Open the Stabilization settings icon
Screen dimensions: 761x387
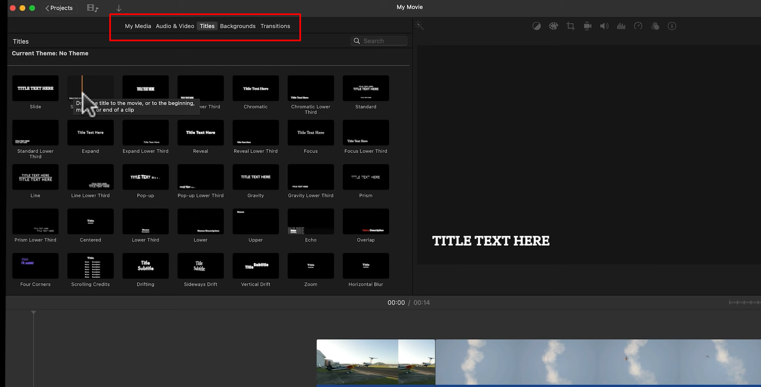pyautogui.click(x=587, y=26)
